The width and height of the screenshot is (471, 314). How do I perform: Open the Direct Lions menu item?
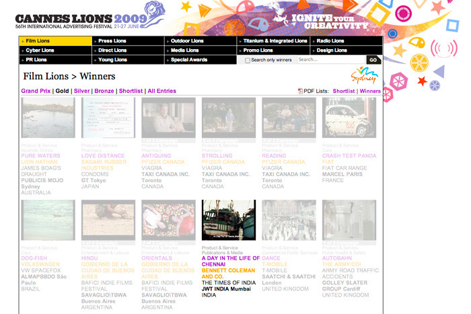pos(129,50)
